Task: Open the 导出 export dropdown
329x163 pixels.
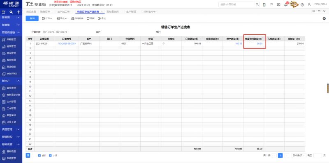Action: [62, 18]
